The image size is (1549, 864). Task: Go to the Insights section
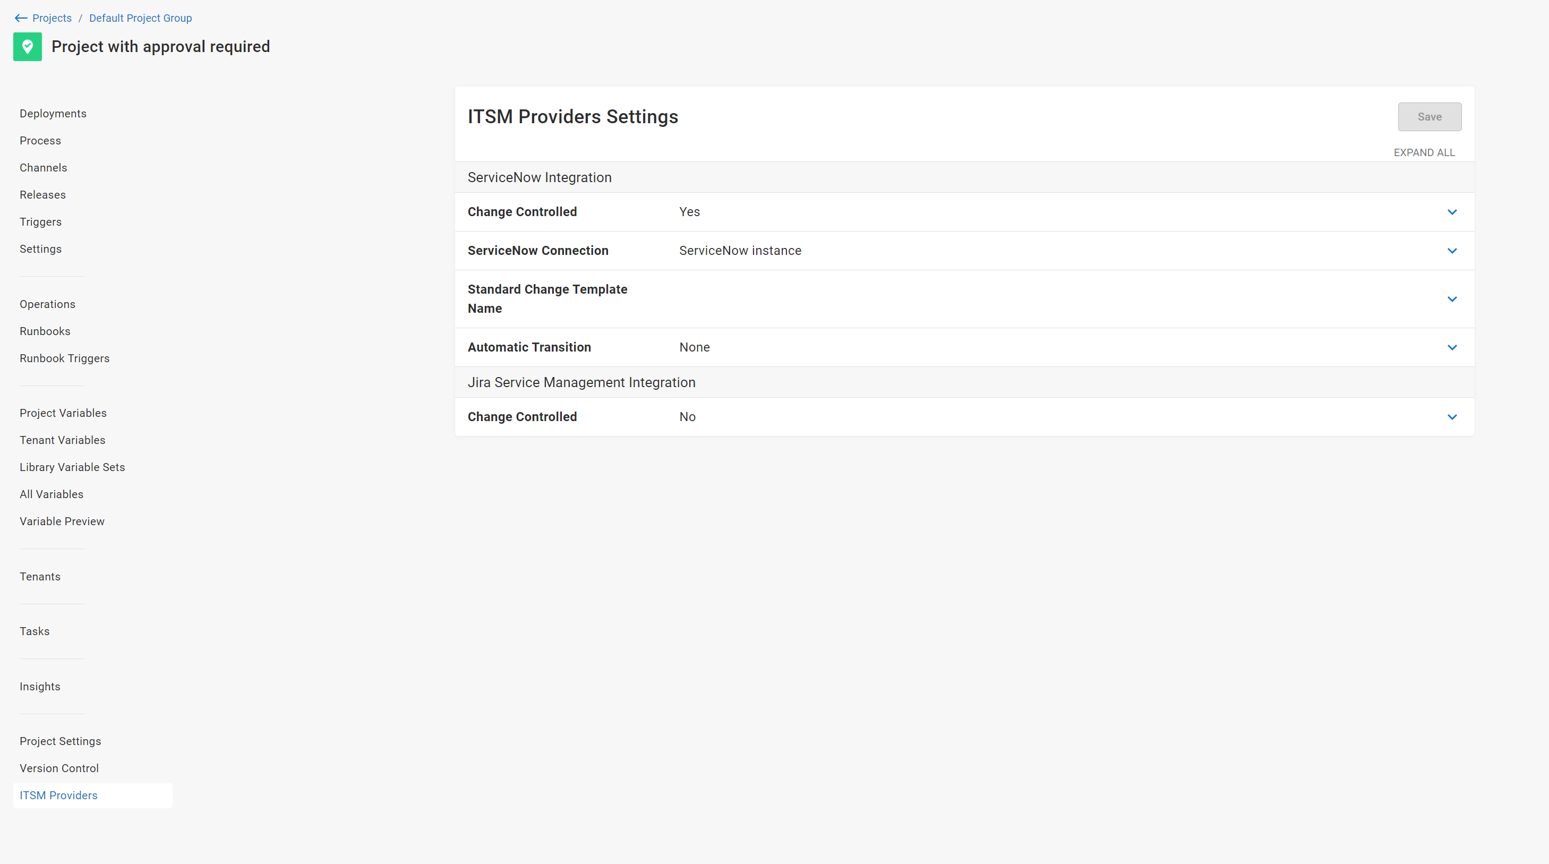tap(40, 686)
